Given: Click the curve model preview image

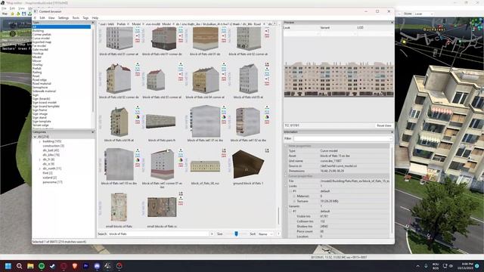Looking at the screenshot, I should tap(339, 79).
